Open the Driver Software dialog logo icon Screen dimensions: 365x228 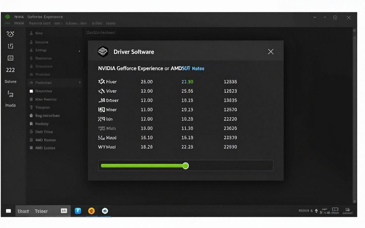coord(102,52)
